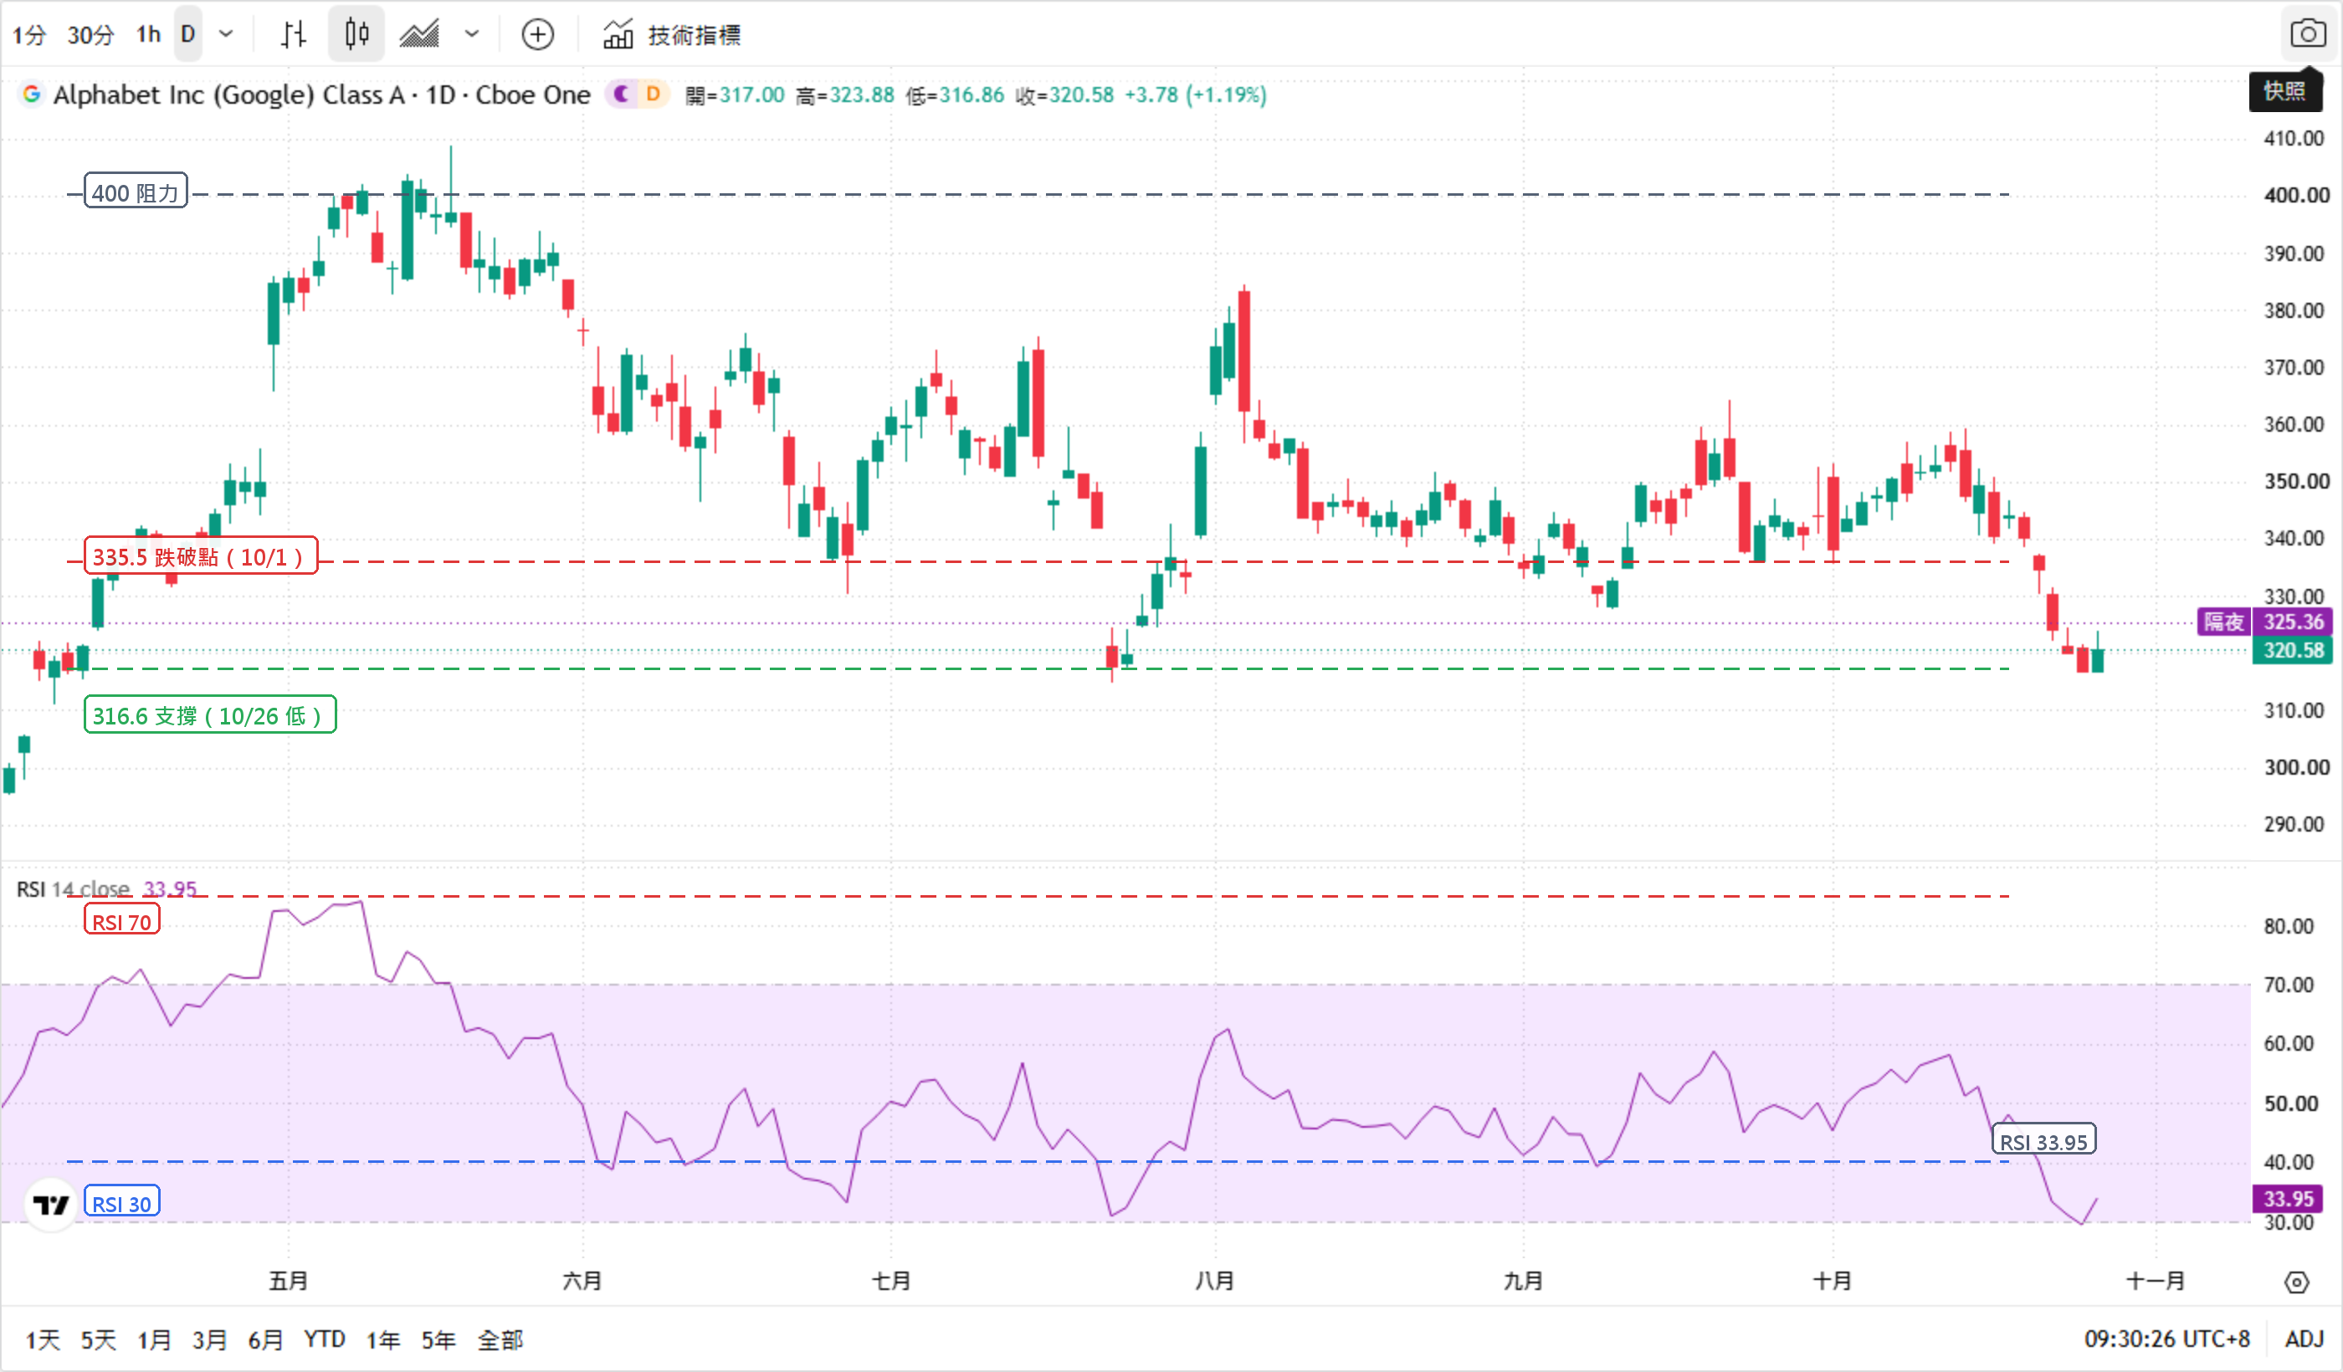Click the RSI 33.95 axis value label
The width and height of the screenshot is (2343, 1372).
pyautogui.click(x=2288, y=1198)
